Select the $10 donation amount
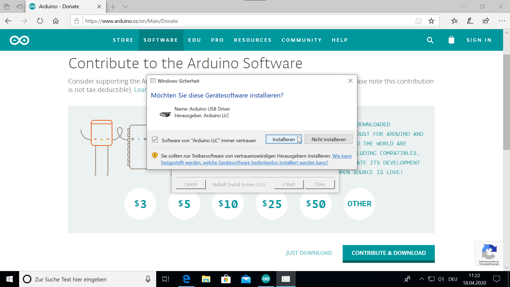510x287 pixels. pyautogui.click(x=228, y=204)
